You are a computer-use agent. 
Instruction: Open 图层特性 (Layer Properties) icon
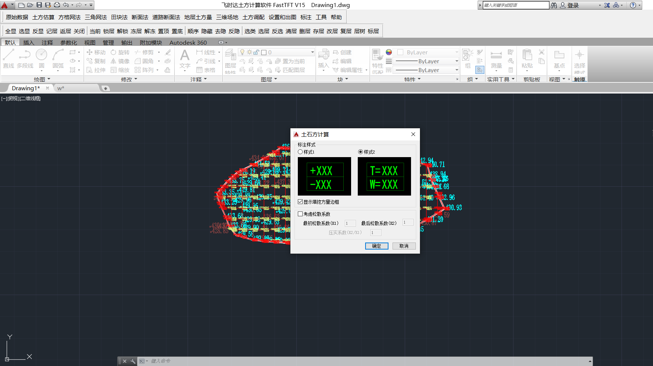tap(230, 61)
